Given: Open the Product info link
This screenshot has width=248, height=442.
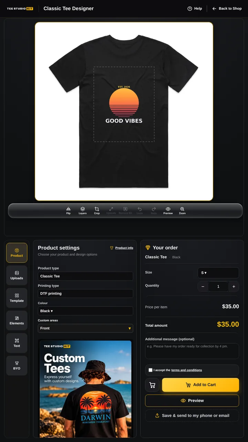Looking at the screenshot, I should coord(122,248).
